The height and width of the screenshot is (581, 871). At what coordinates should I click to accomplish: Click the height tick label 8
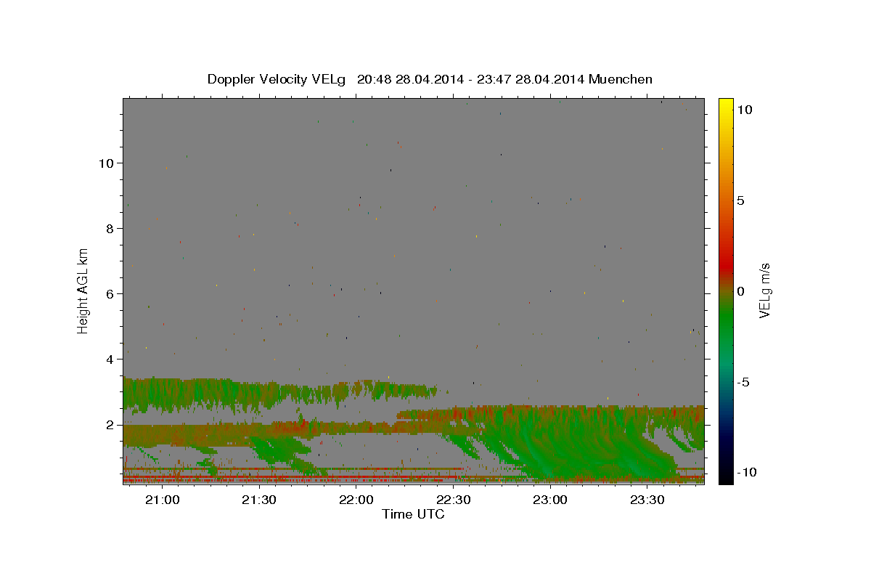[x=111, y=228]
